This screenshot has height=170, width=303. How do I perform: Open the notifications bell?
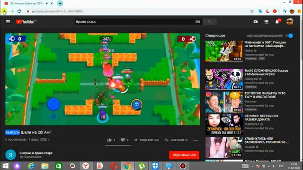[277, 22]
